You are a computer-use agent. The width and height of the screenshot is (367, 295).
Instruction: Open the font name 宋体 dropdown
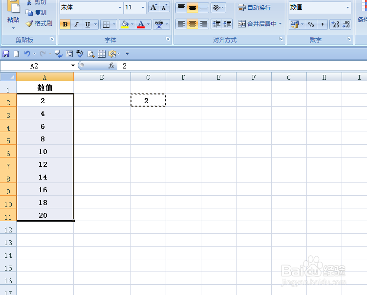120,7
